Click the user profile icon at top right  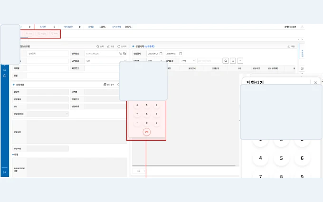tap(302, 27)
